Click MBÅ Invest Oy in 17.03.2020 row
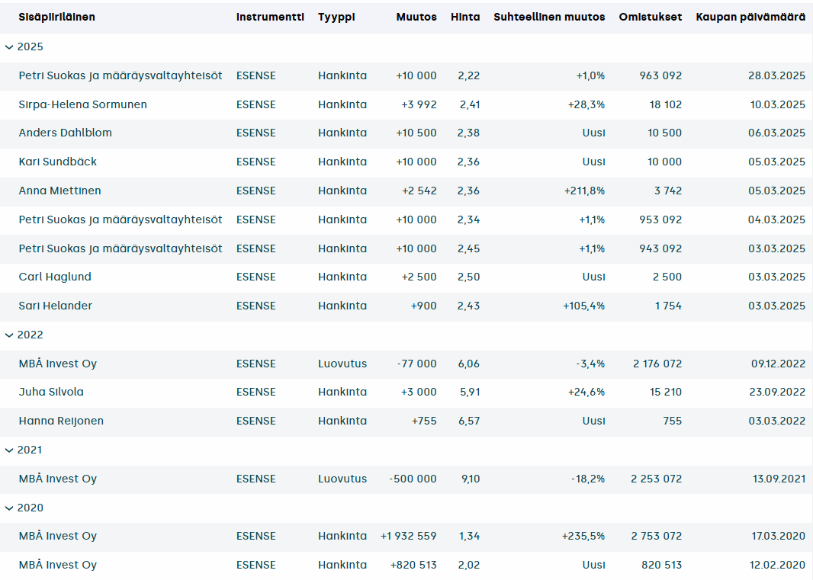This screenshot has height=580, width=813. (x=57, y=536)
